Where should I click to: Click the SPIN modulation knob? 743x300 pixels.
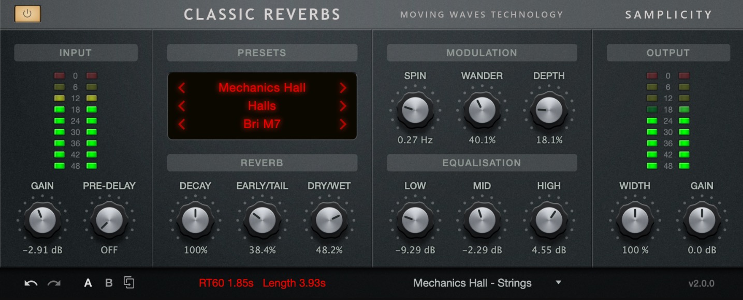pyautogui.click(x=415, y=110)
